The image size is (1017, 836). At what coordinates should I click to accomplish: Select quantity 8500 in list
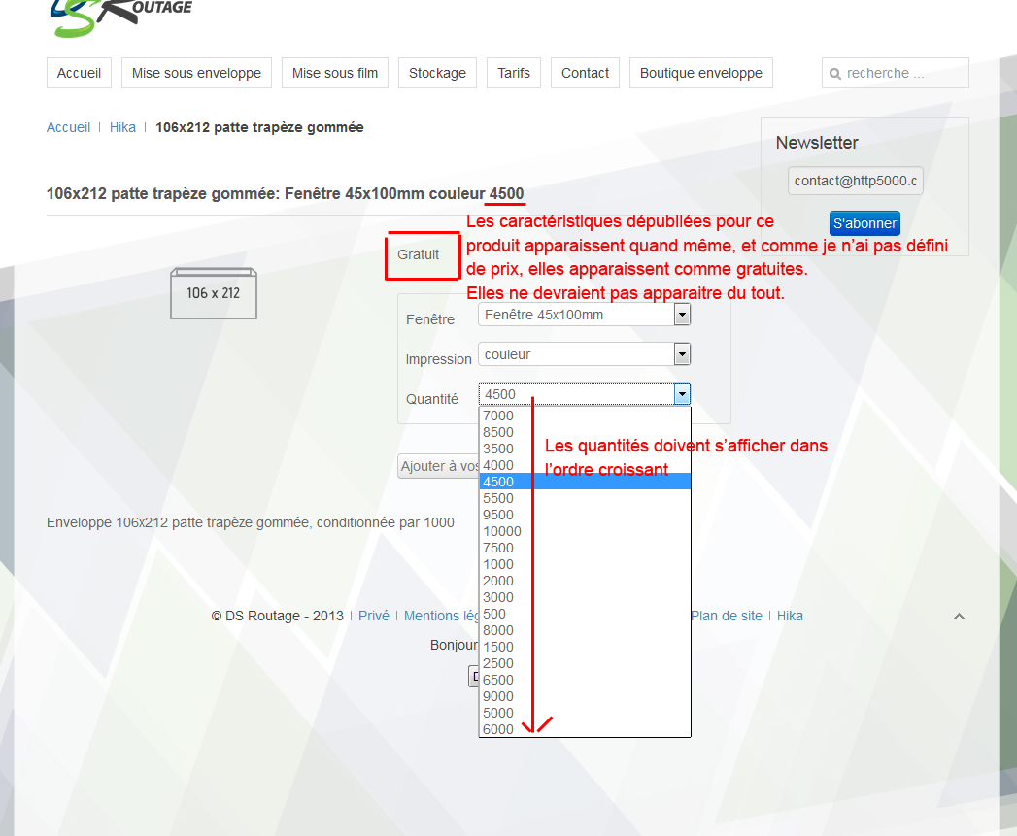tap(585, 433)
